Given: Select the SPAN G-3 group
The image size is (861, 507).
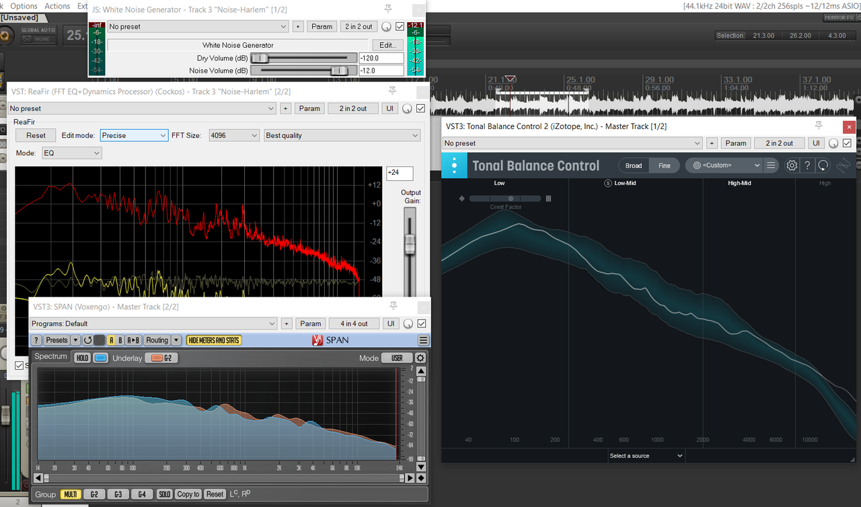Looking at the screenshot, I should pos(118,494).
